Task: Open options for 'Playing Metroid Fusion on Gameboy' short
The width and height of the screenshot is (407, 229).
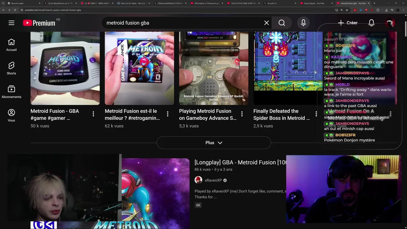Action: pyautogui.click(x=242, y=114)
